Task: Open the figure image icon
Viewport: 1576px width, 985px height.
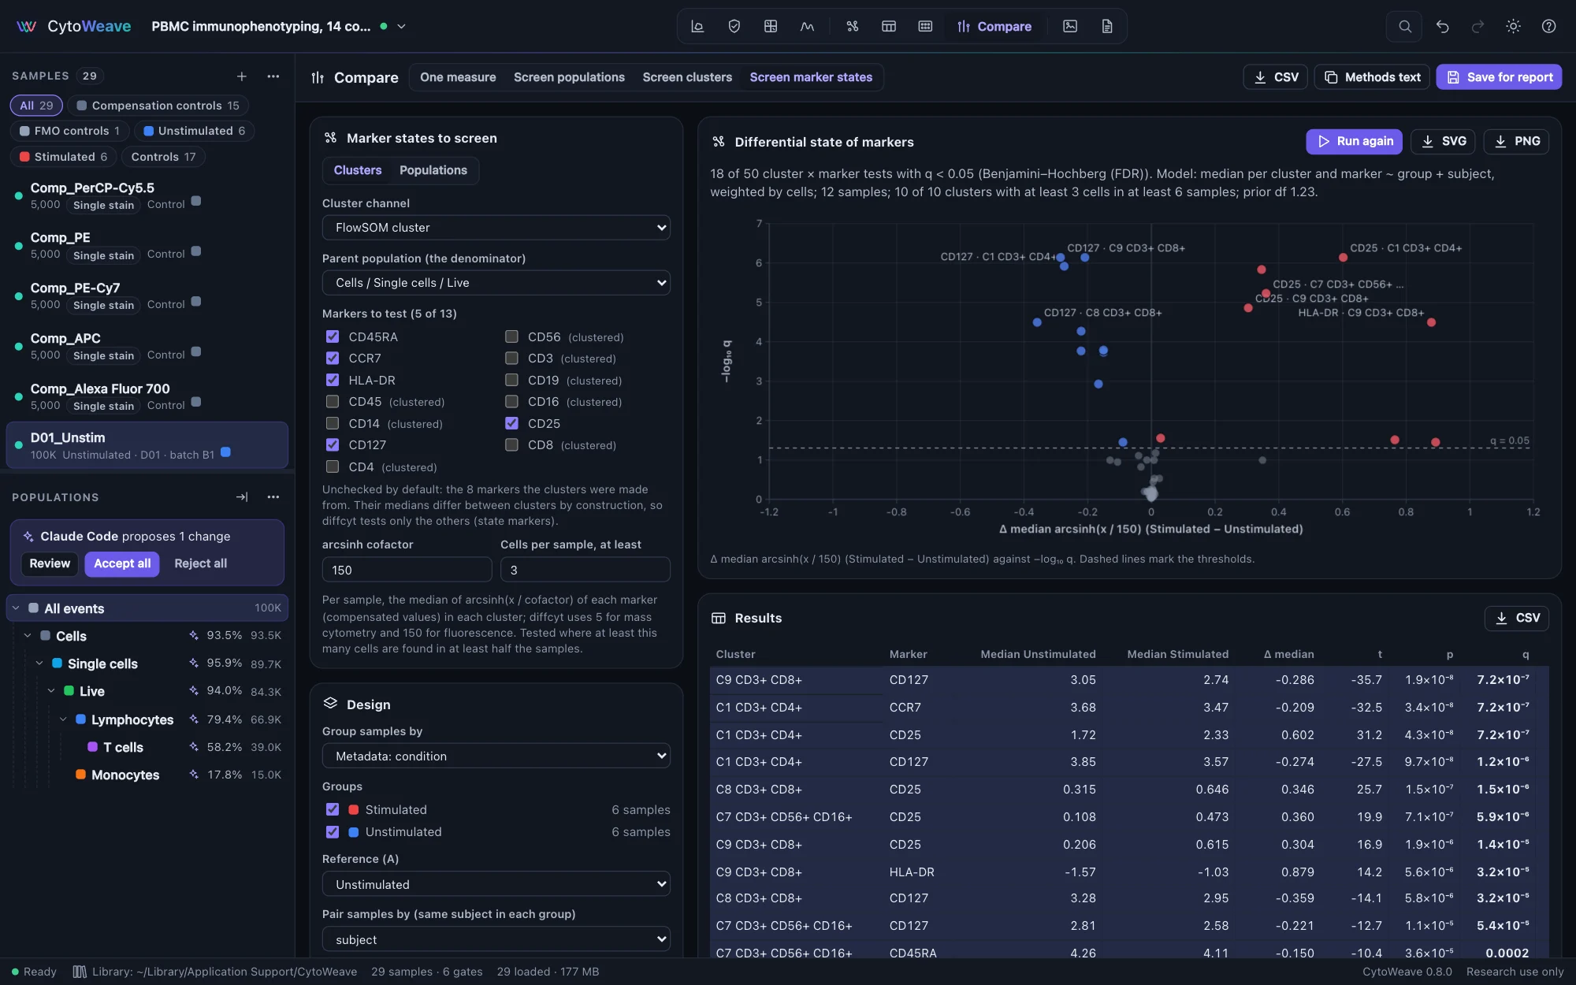Action: [1070, 26]
